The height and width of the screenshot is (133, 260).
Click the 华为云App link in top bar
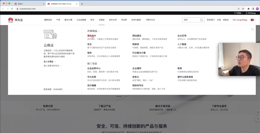(251, 13)
